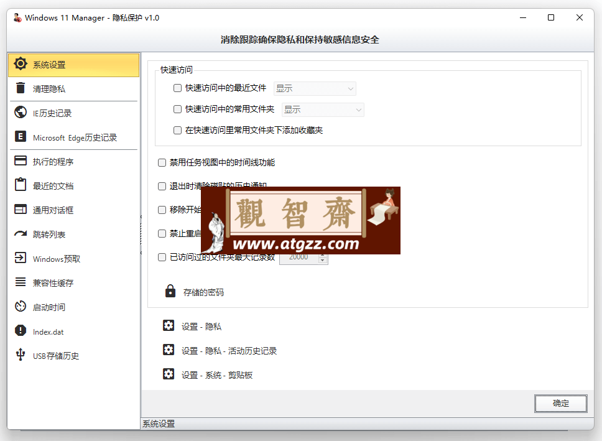Tick the 移除开始 checkbox
602x441 pixels.
[162, 210]
